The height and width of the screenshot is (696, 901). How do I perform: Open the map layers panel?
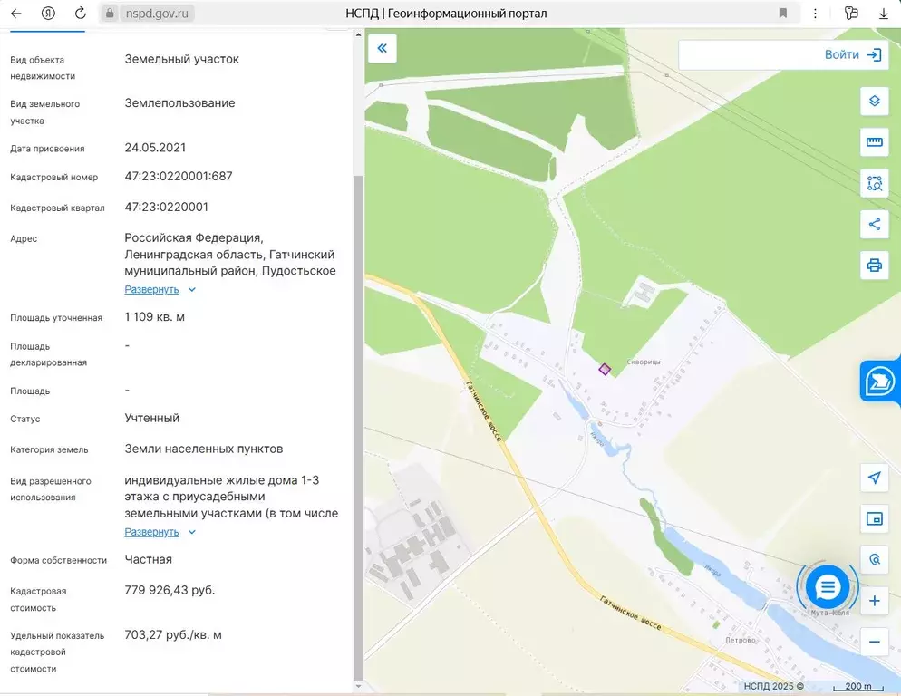tap(874, 101)
